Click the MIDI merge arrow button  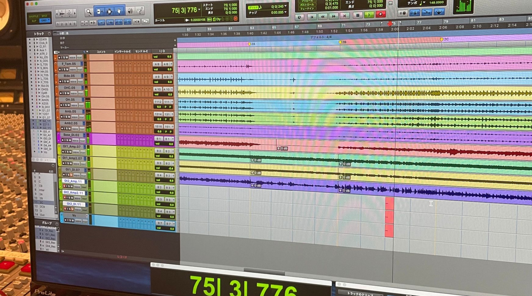point(426,12)
